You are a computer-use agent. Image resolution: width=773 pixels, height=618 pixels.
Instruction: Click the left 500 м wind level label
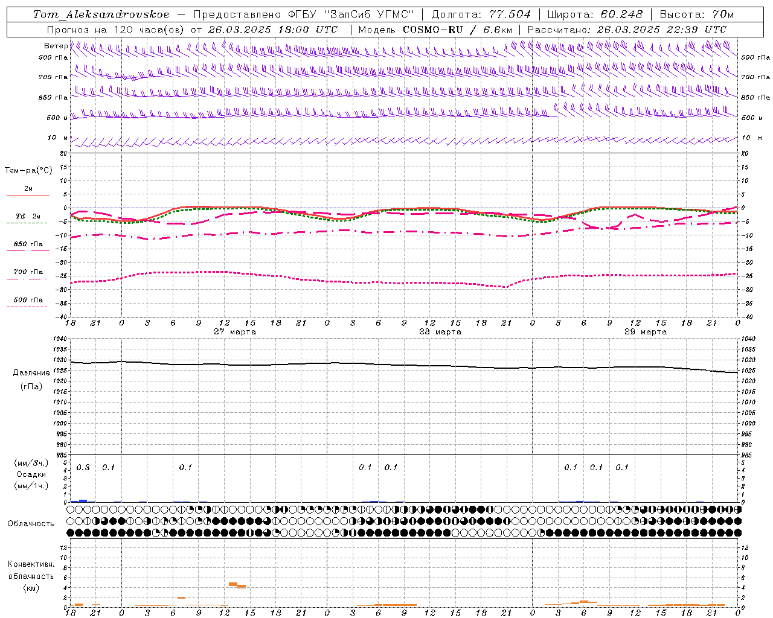point(57,118)
